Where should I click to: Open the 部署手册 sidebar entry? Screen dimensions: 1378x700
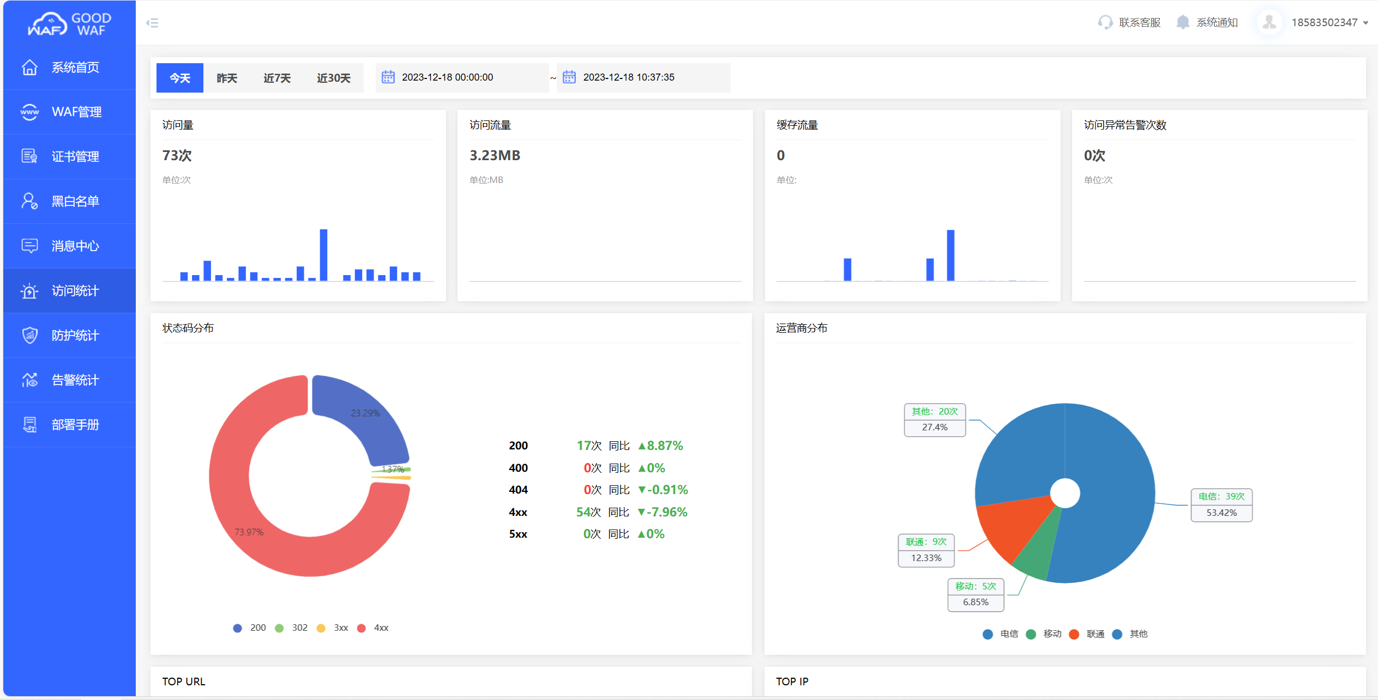coord(75,424)
